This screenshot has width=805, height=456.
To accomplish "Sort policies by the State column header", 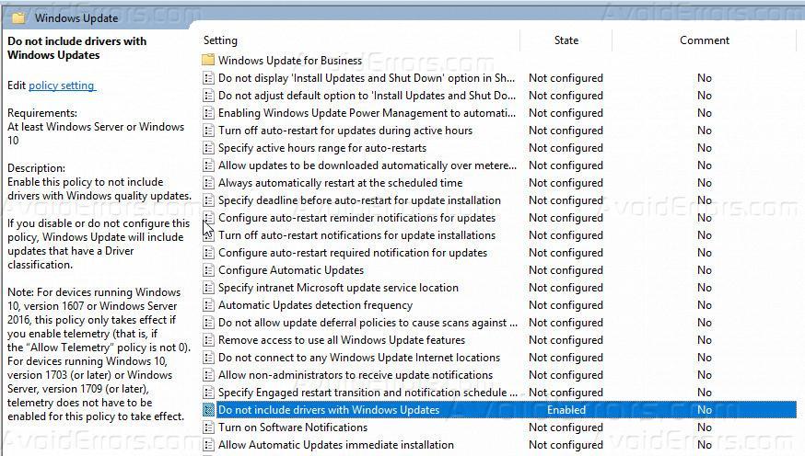I will pyautogui.click(x=566, y=40).
